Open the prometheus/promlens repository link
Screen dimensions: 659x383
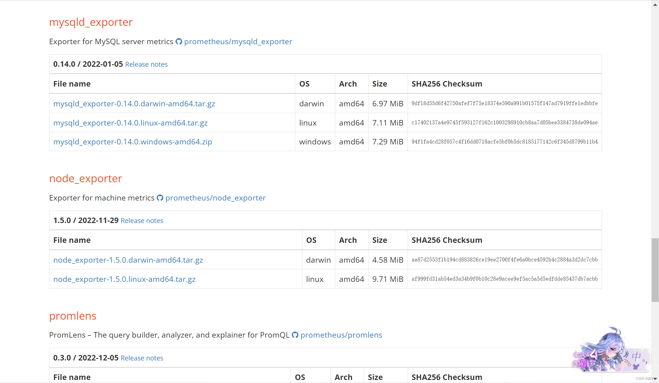(x=341, y=335)
